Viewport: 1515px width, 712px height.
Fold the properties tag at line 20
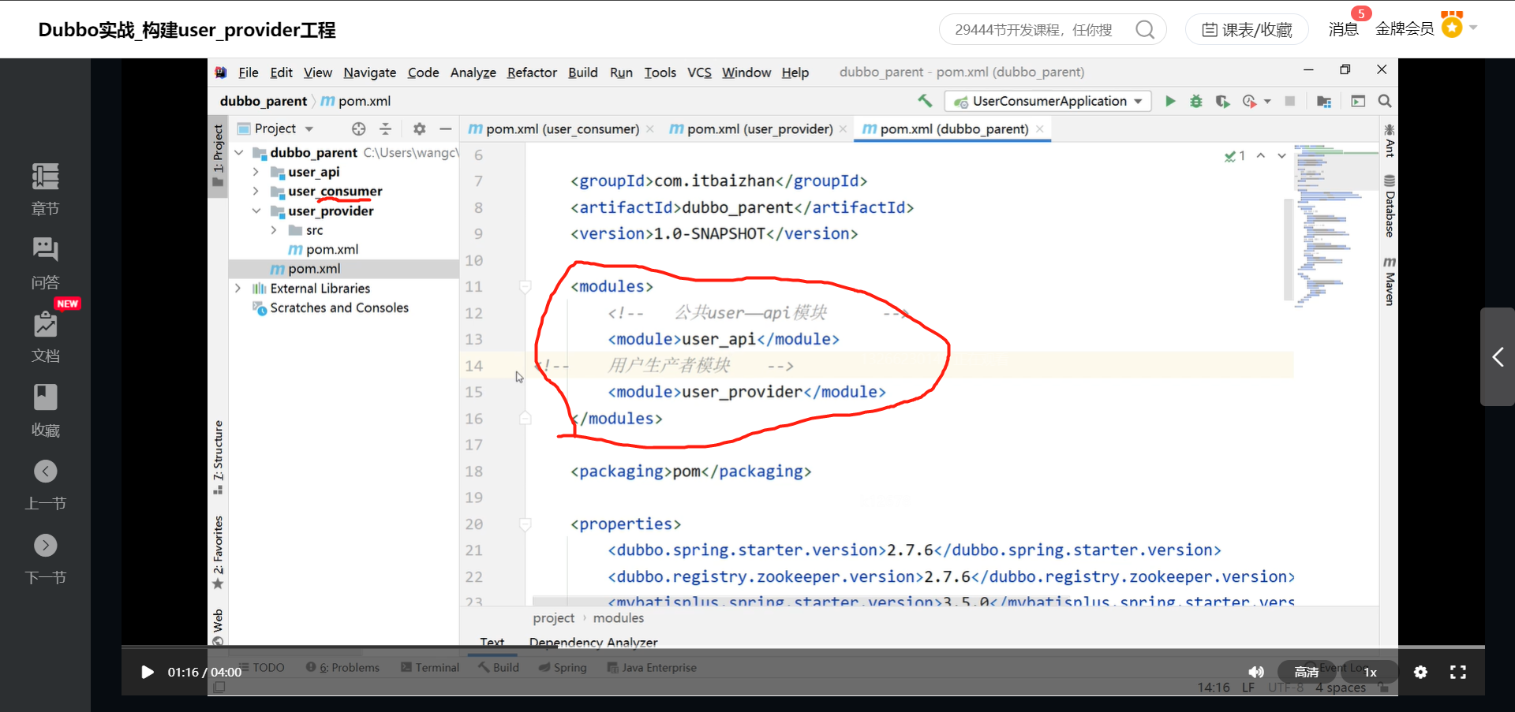click(x=525, y=524)
